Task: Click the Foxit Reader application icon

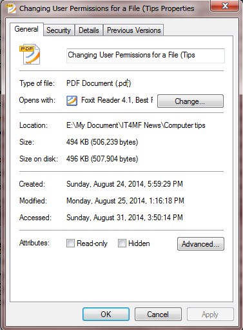Action: click(72, 101)
